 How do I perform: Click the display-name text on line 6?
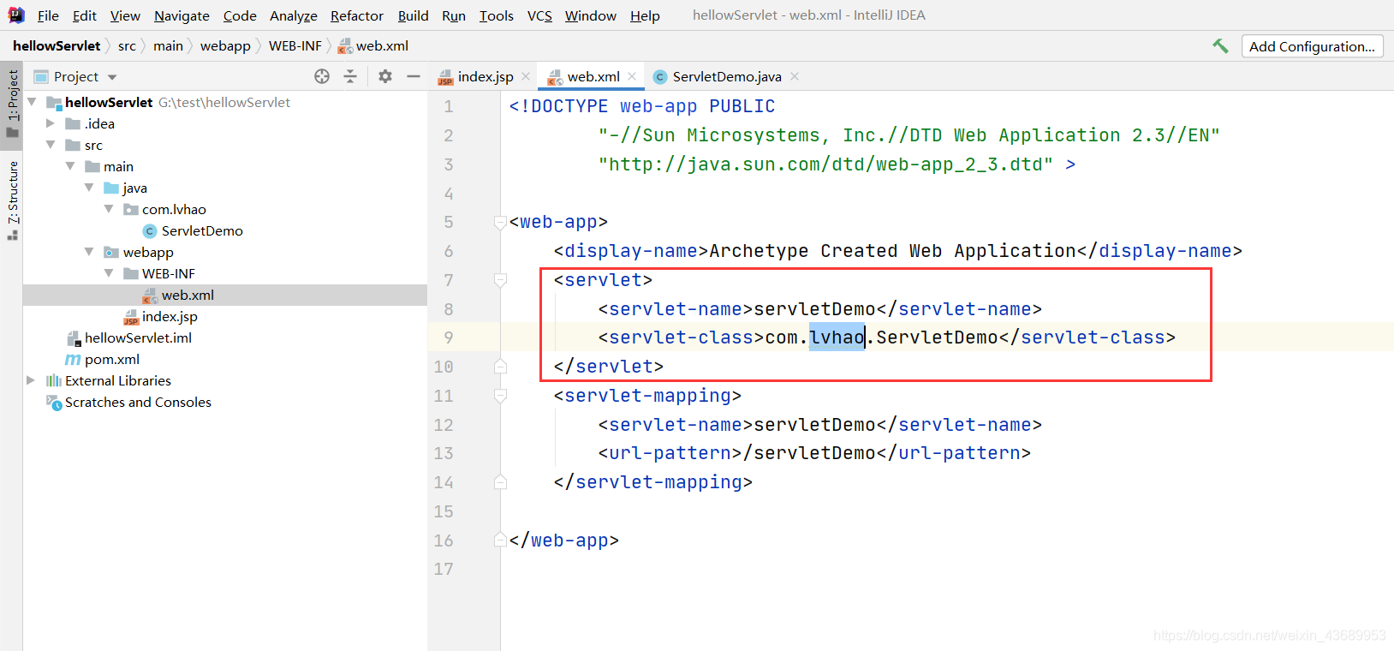click(x=893, y=251)
